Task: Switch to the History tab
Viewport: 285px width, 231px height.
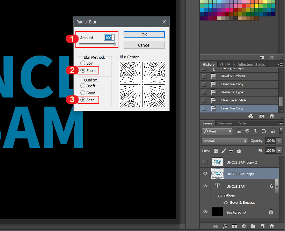Action: point(209,65)
